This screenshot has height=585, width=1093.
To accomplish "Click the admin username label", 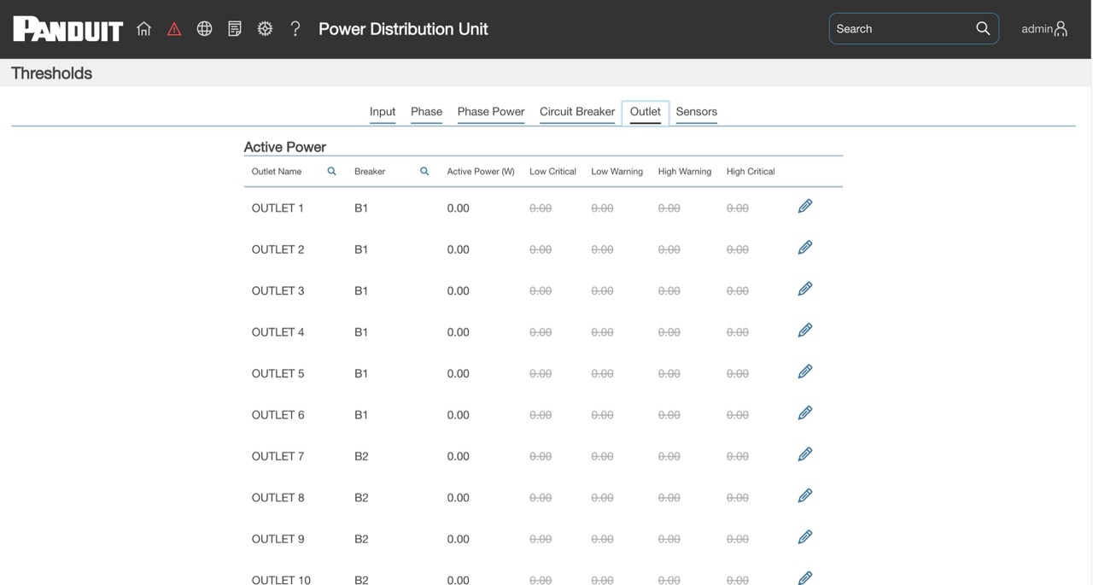I will [1037, 29].
